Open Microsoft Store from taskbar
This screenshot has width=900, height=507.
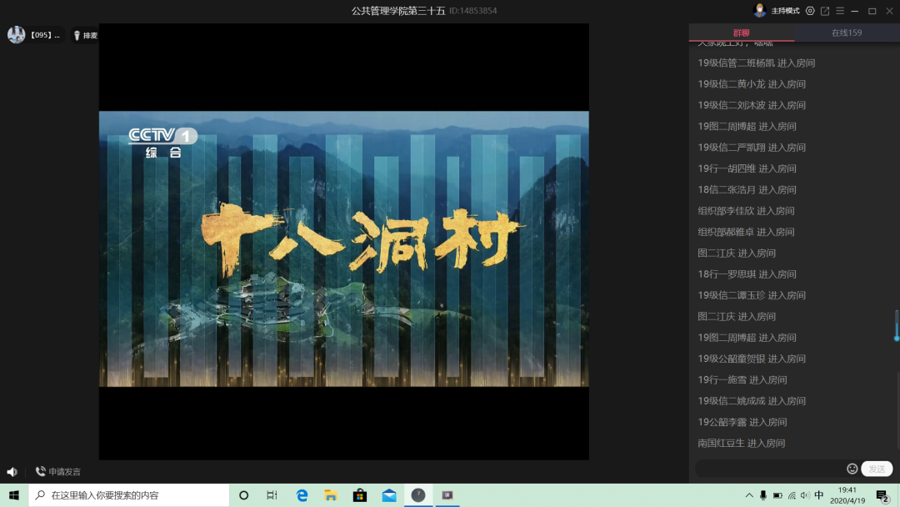click(x=360, y=495)
